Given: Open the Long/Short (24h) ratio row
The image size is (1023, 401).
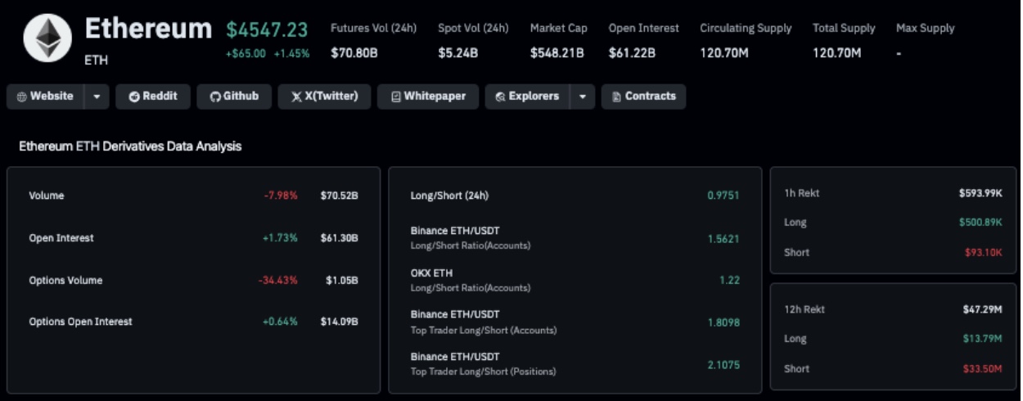Looking at the screenshot, I should click(x=449, y=196).
